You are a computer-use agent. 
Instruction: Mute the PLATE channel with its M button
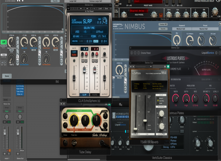pos(97,61)
